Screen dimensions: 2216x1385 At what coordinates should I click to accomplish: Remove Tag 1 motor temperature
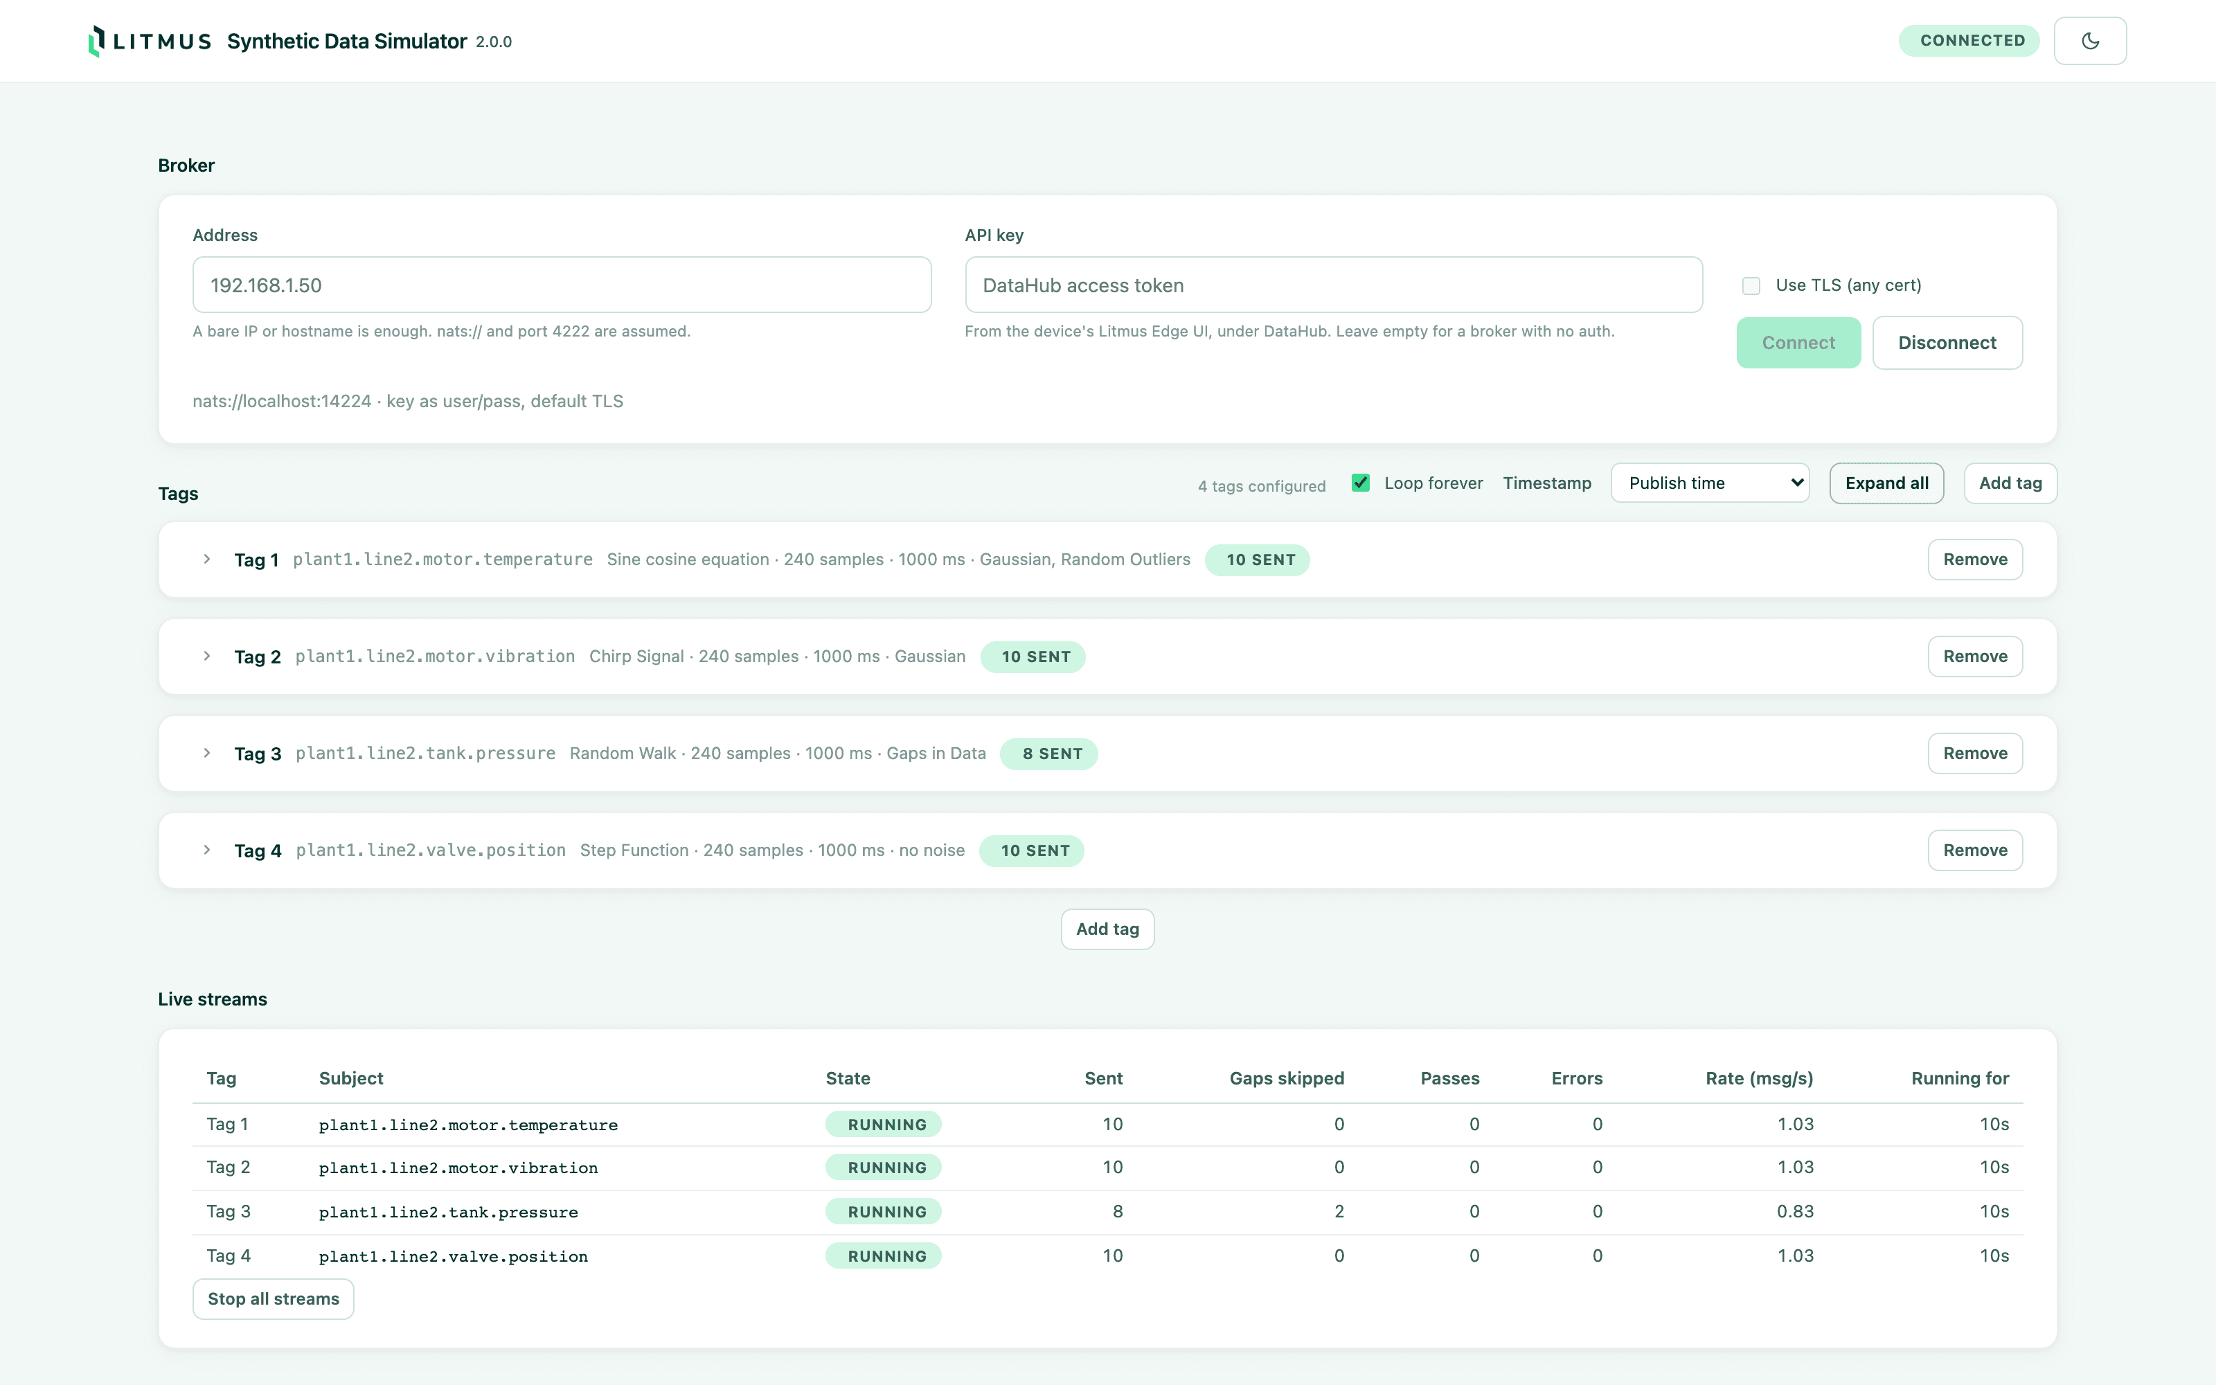click(x=1975, y=559)
